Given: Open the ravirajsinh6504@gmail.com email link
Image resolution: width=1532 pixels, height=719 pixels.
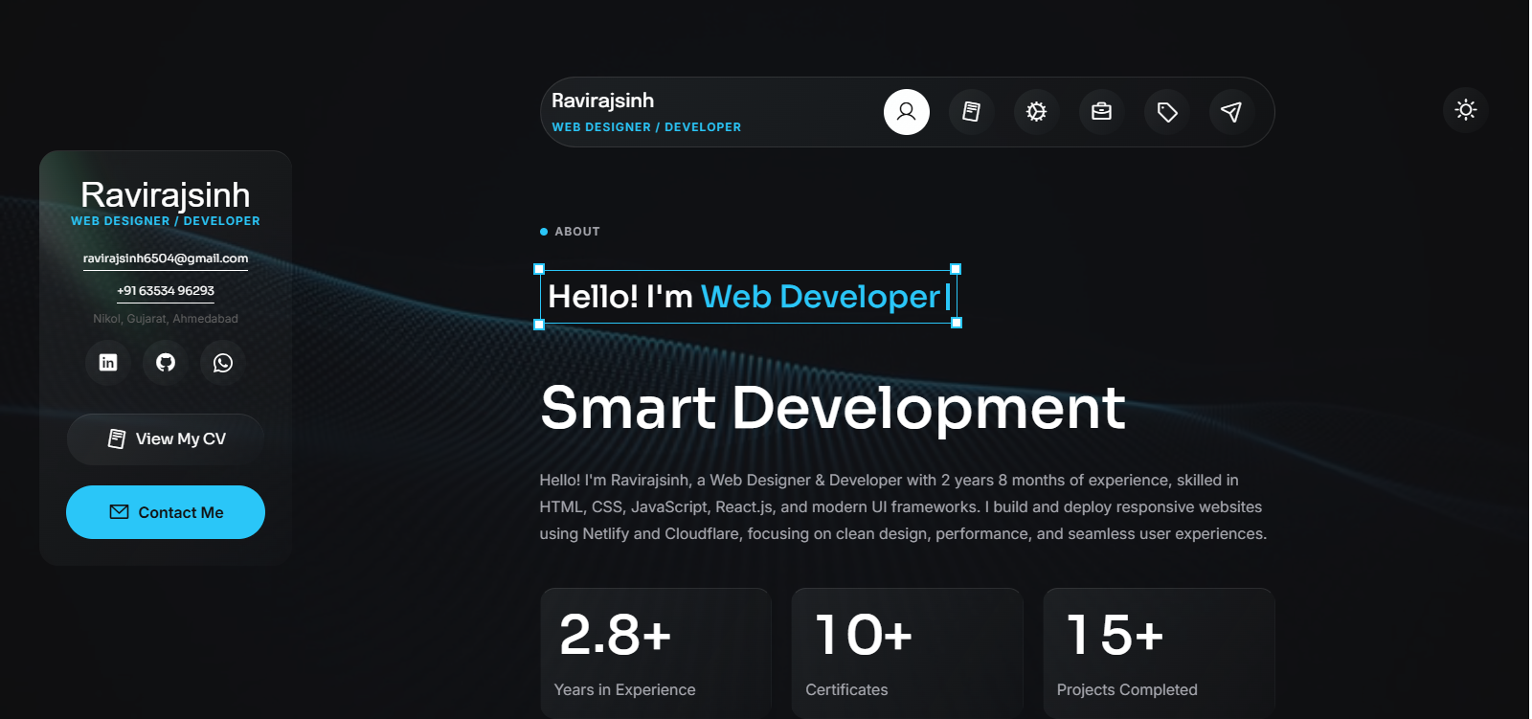Looking at the screenshot, I should point(166,258).
